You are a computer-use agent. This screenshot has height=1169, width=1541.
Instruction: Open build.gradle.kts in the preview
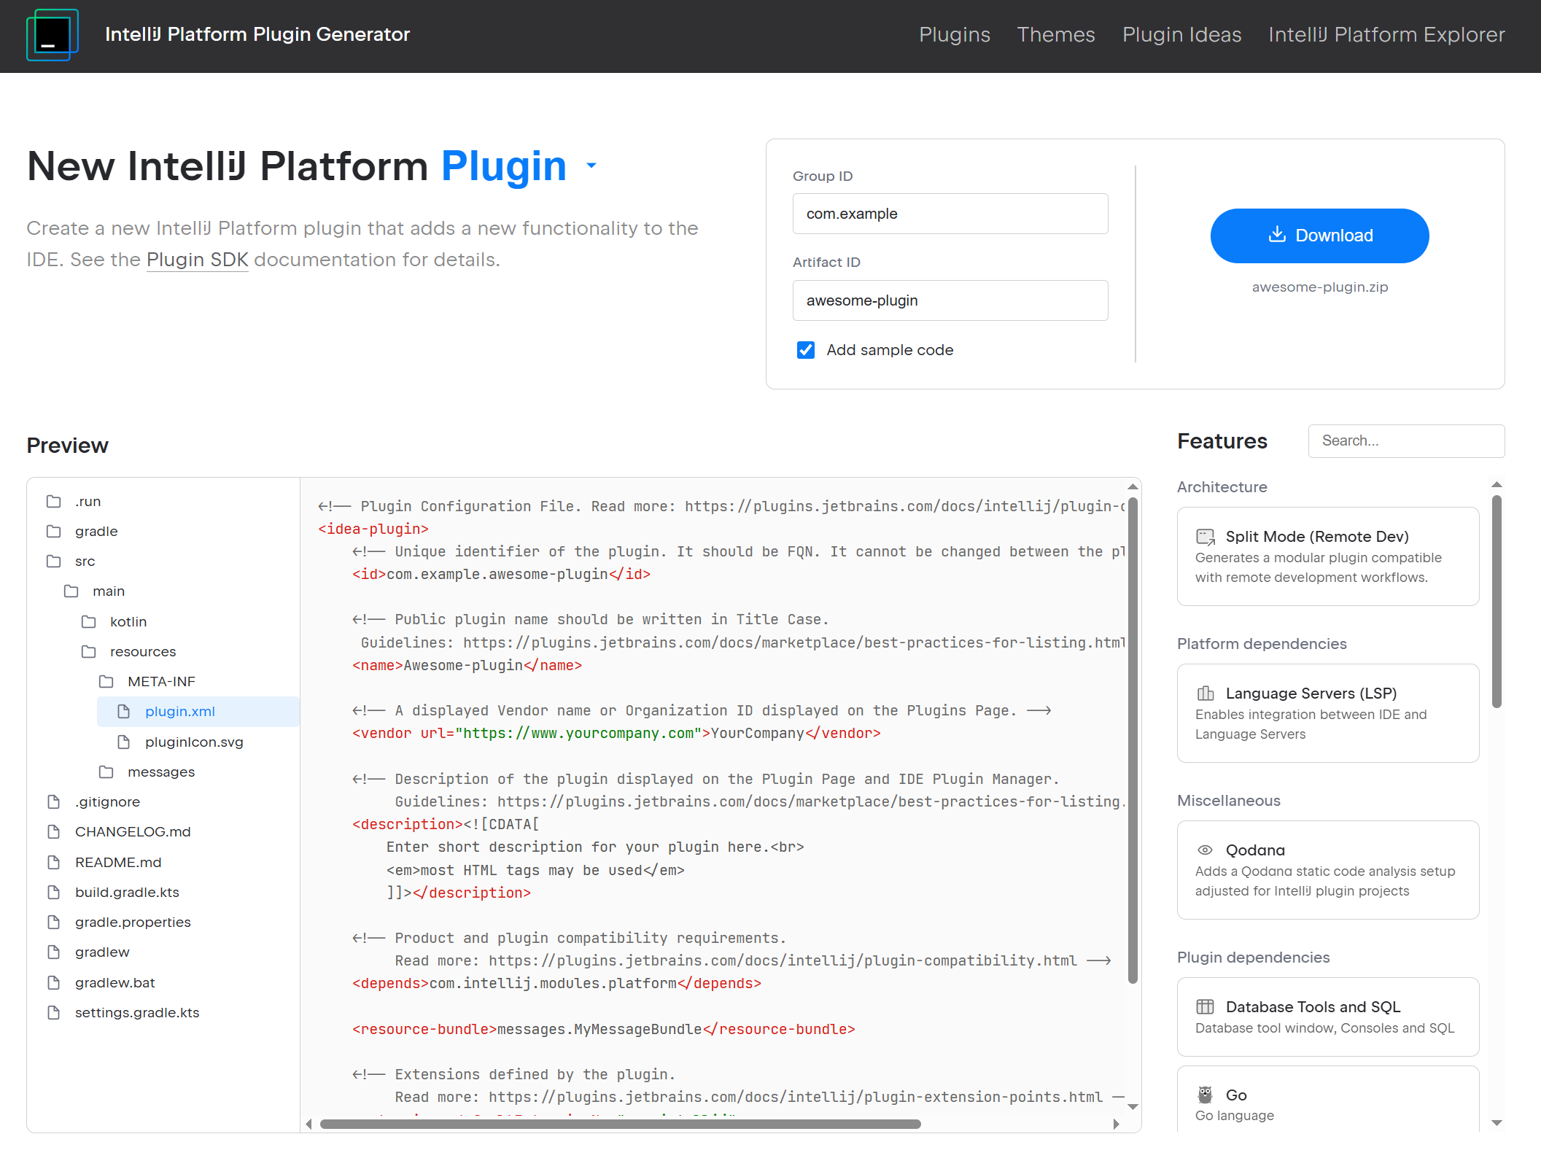pyautogui.click(x=127, y=893)
